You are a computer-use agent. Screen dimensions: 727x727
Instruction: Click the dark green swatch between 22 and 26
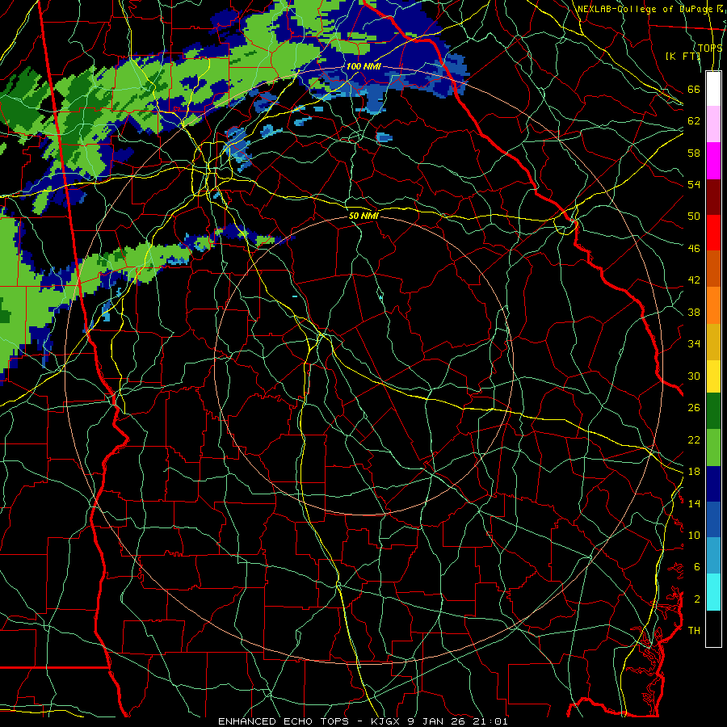(x=713, y=411)
